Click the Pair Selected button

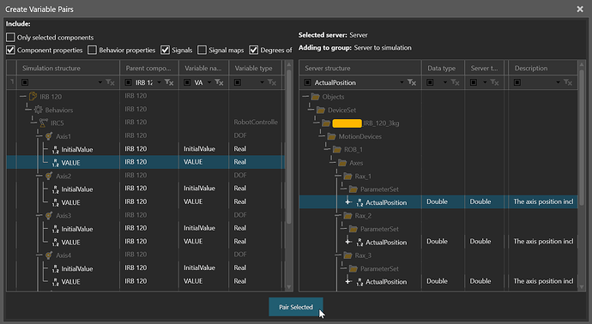[x=296, y=307]
